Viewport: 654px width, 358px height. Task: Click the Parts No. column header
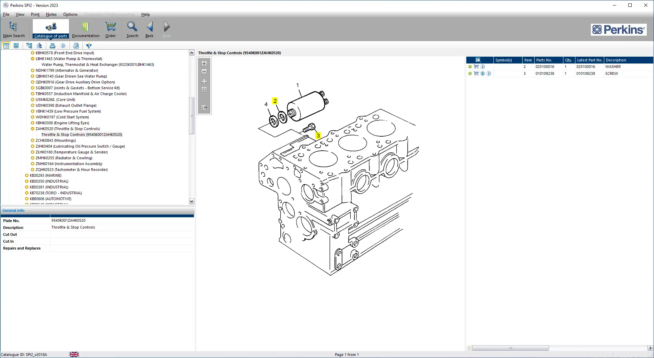click(549, 60)
